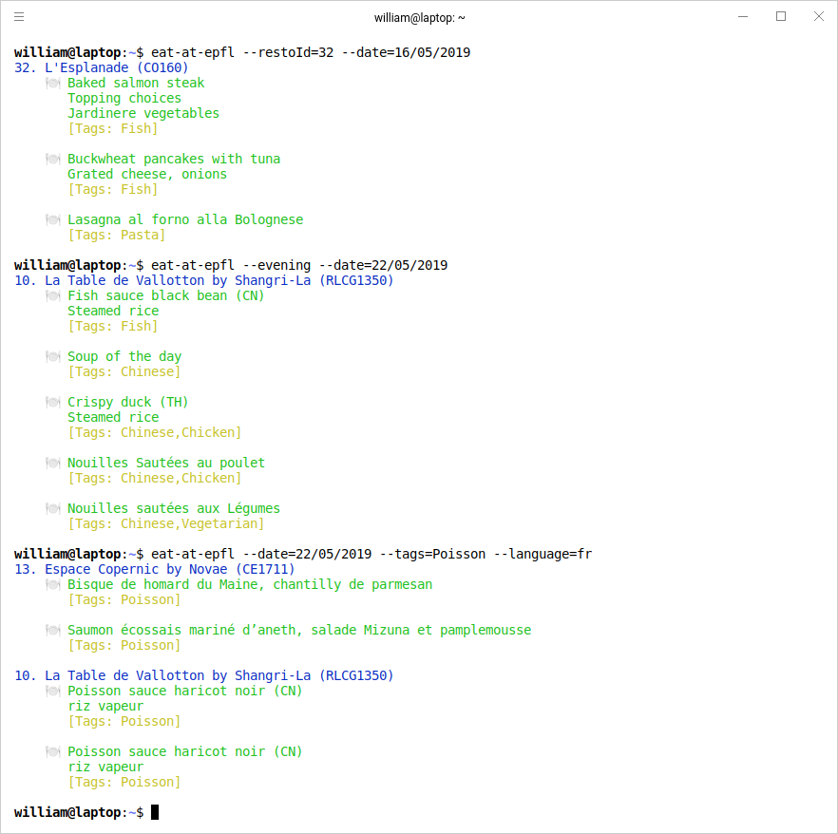Viewport: 838px width, 834px height.
Task: Click Fish sauce black bean (CN) text
Action: click(x=165, y=296)
